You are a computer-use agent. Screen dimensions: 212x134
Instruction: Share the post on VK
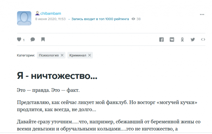[x=172, y=40]
